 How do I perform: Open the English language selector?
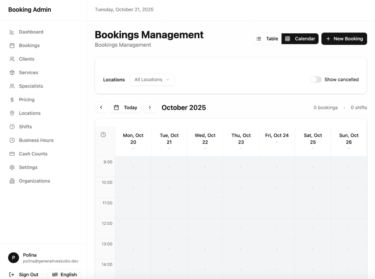tap(64, 275)
